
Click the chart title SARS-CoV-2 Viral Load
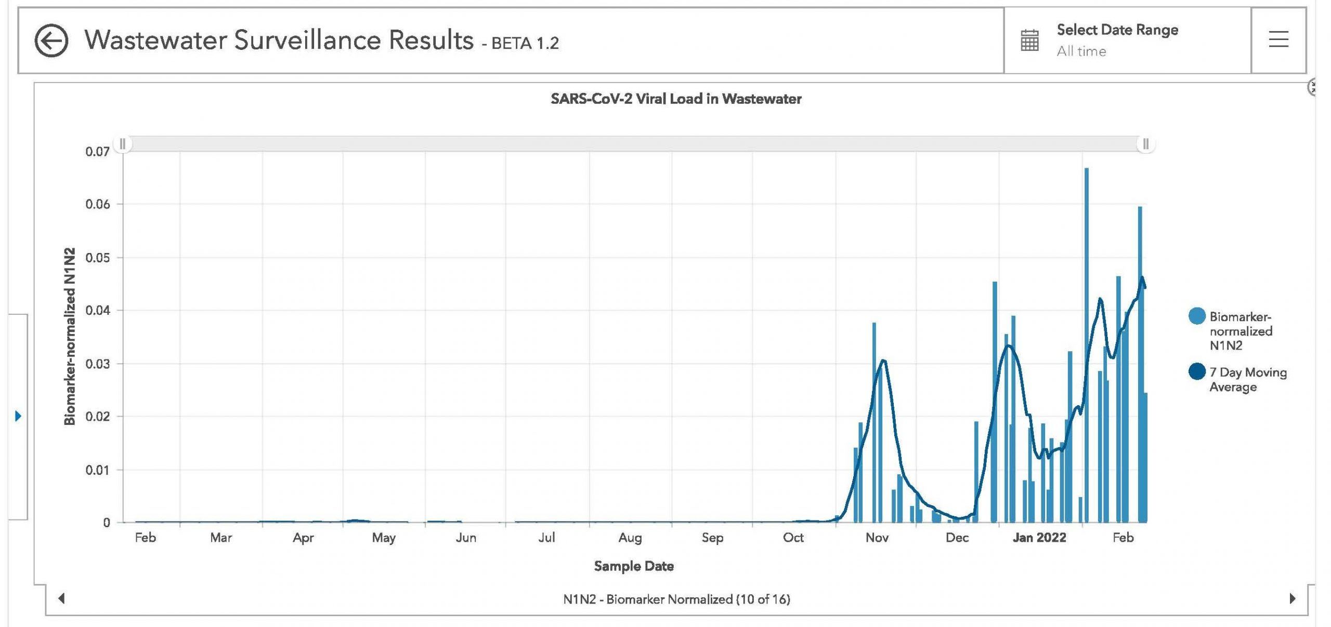coord(676,99)
